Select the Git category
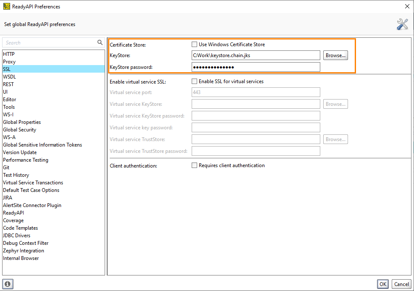The width and height of the screenshot is (414, 291). 53,167
